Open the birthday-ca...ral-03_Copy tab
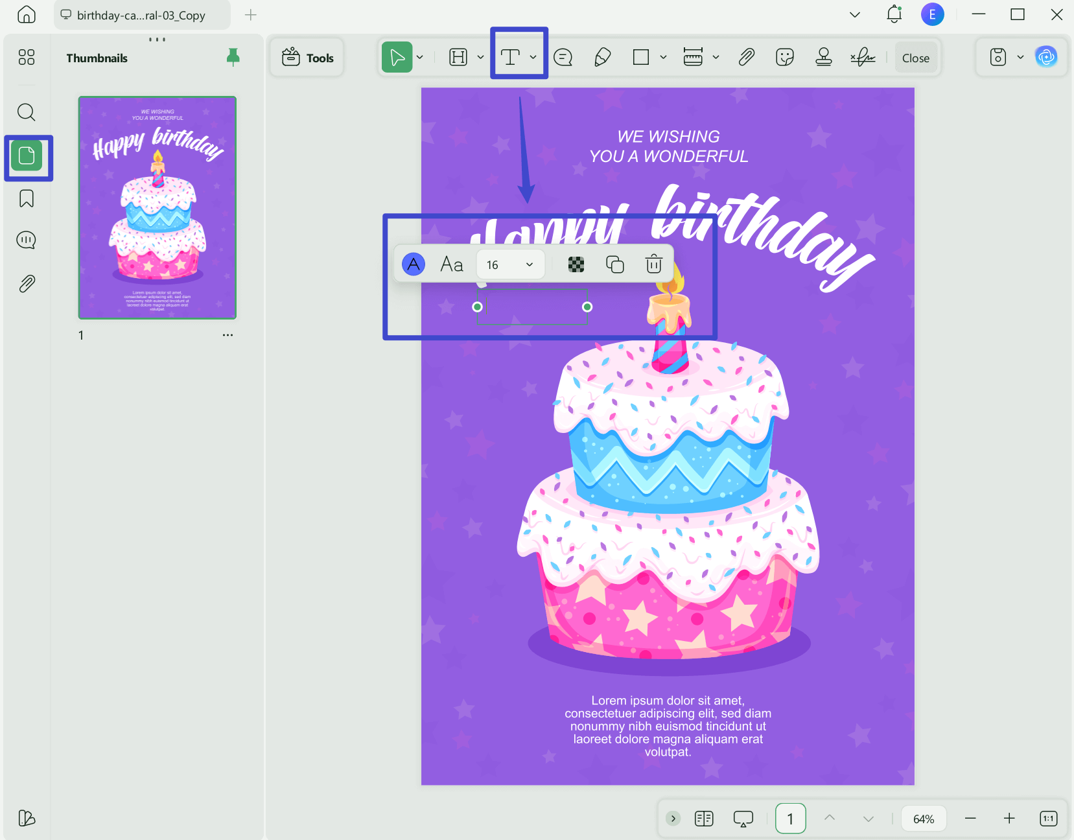The height and width of the screenshot is (840, 1074). tap(142, 15)
